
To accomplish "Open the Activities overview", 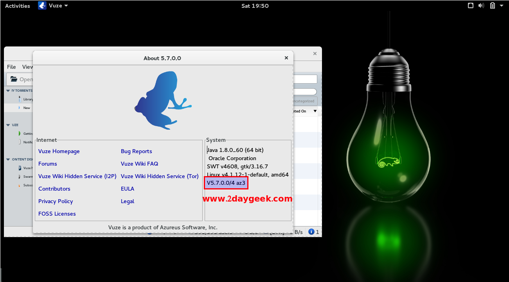I will click(x=18, y=6).
